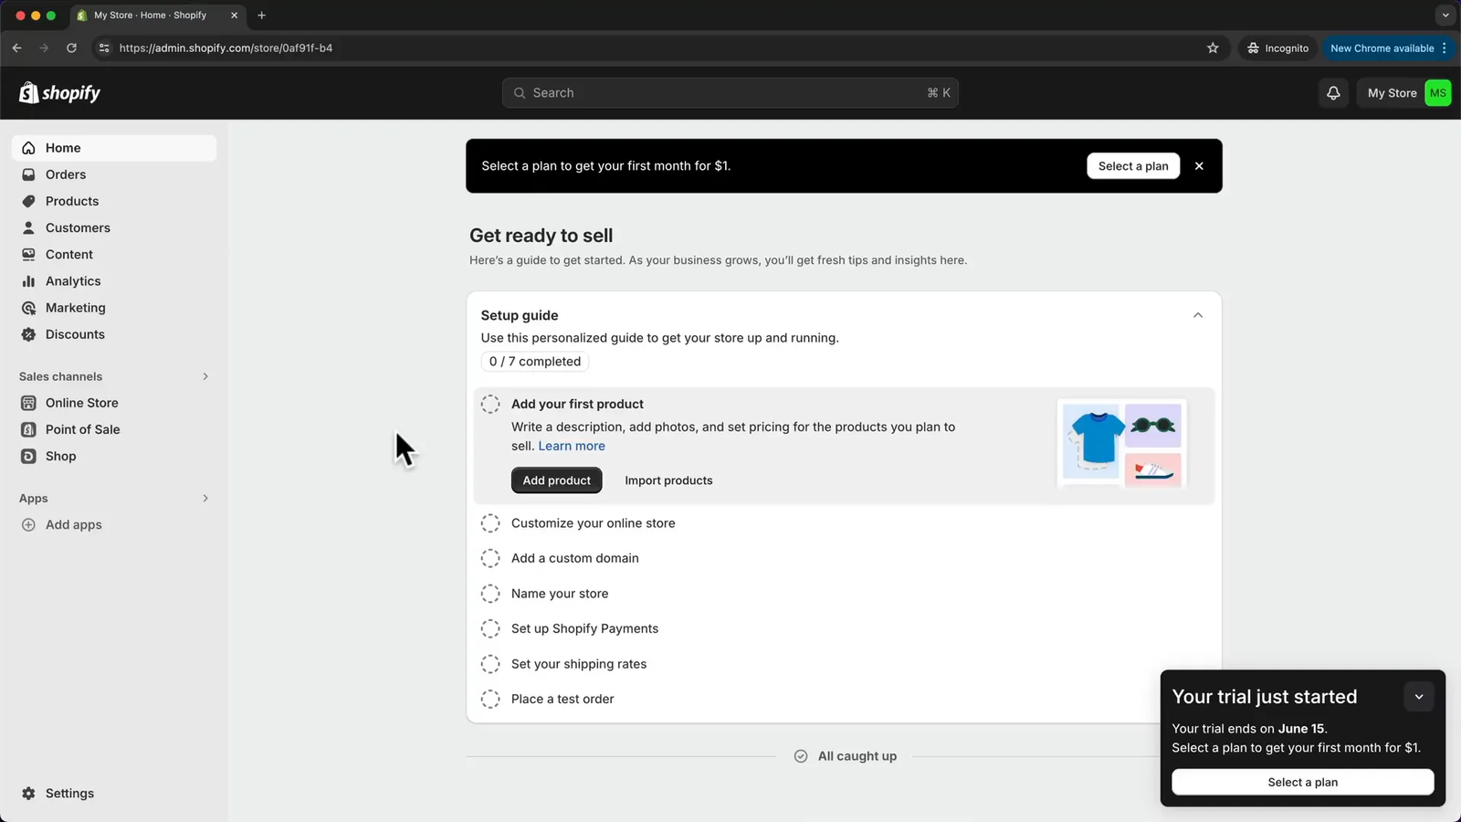Go back using browser arrow
The image size is (1461, 822).
point(17,48)
